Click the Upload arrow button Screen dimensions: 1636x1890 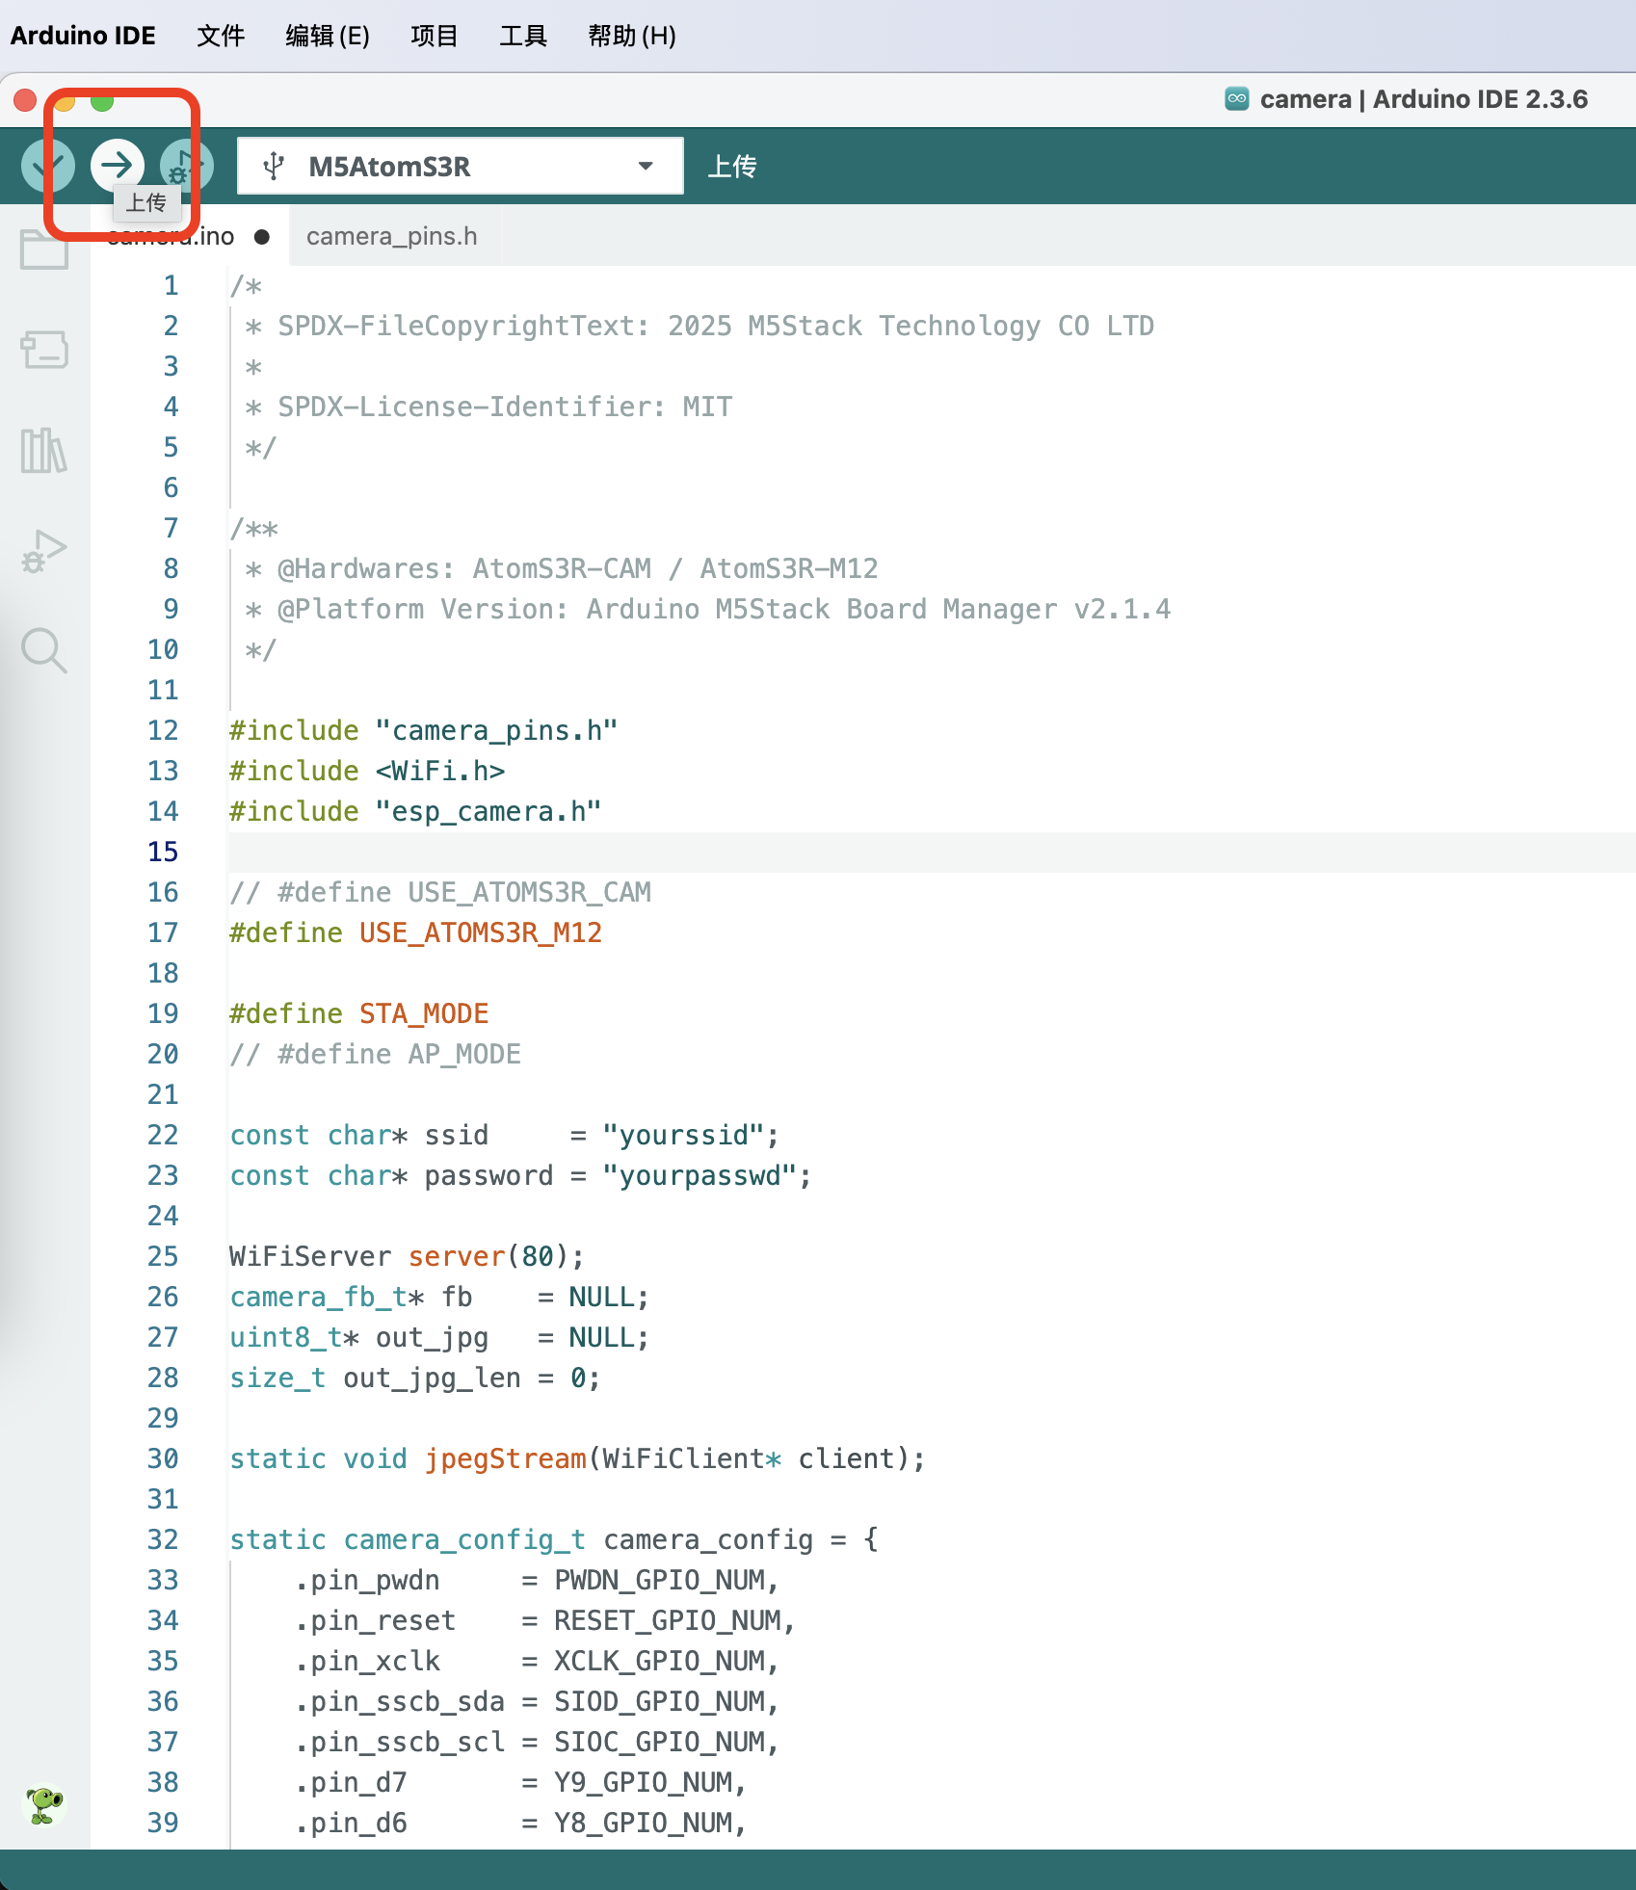[118, 166]
